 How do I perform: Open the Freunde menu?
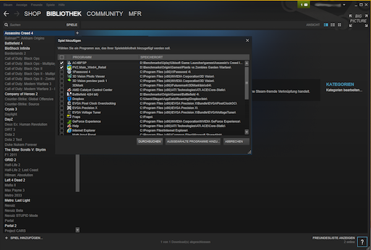pos(36,5)
